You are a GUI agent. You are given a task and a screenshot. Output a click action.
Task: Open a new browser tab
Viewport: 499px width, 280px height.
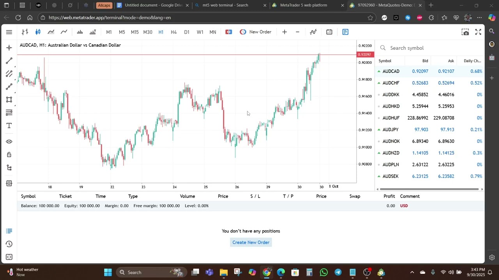click(431, 5)
